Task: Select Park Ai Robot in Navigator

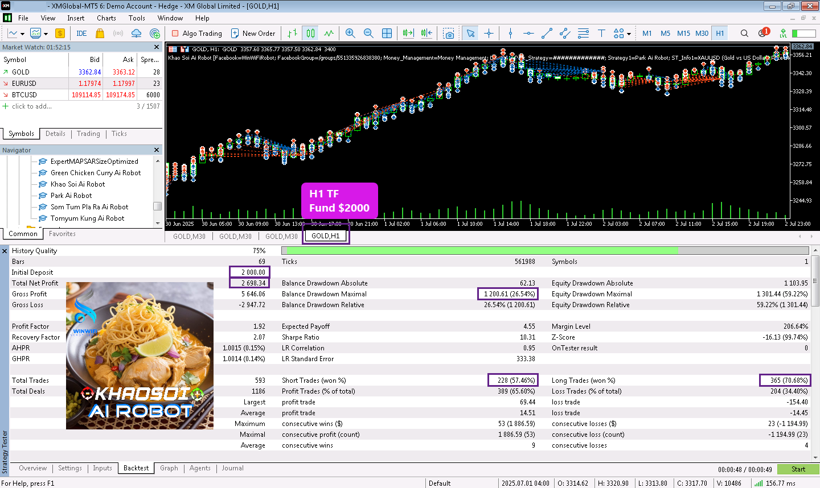Action: [71, 196]
